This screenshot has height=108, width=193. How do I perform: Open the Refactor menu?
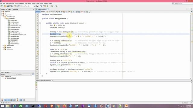[21, 3]
